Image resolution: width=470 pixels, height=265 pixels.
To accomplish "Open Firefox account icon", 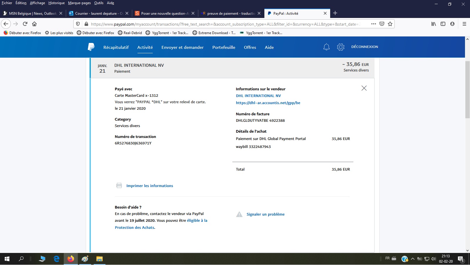I will [452, 24].
